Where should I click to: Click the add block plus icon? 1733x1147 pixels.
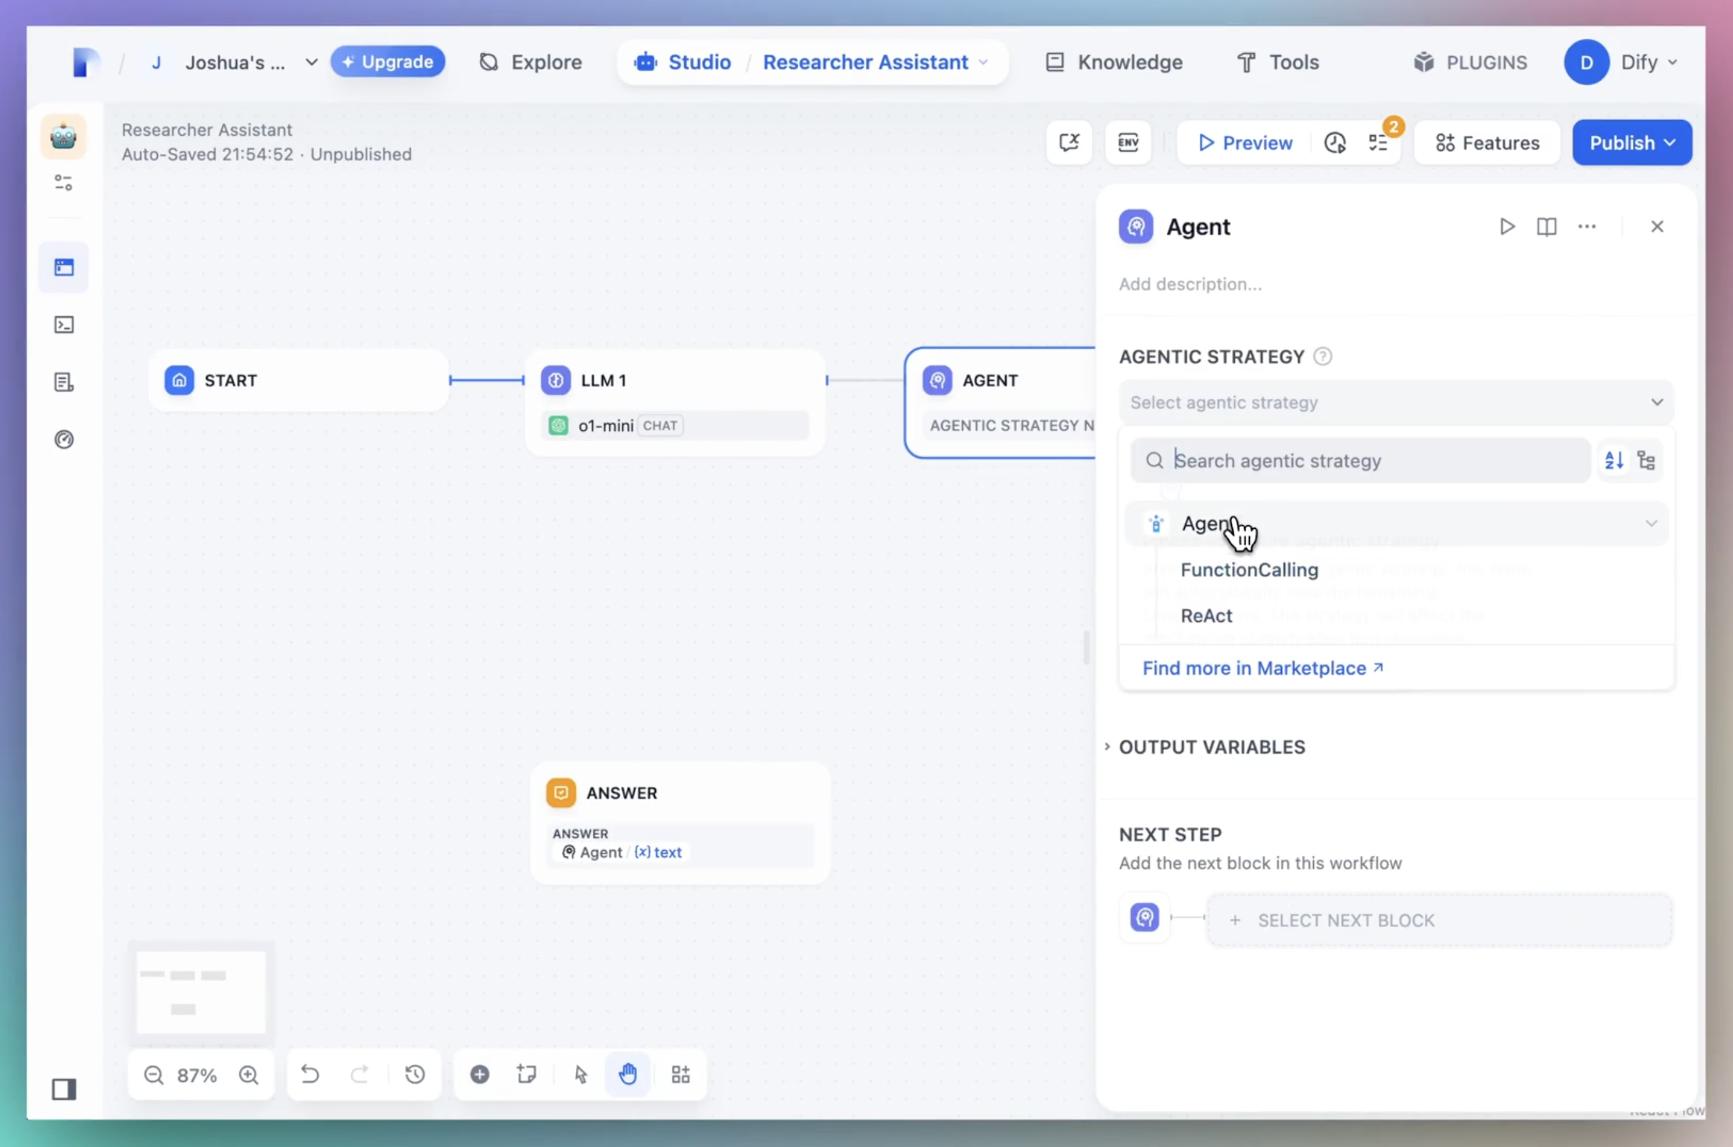coord(479,1074)
